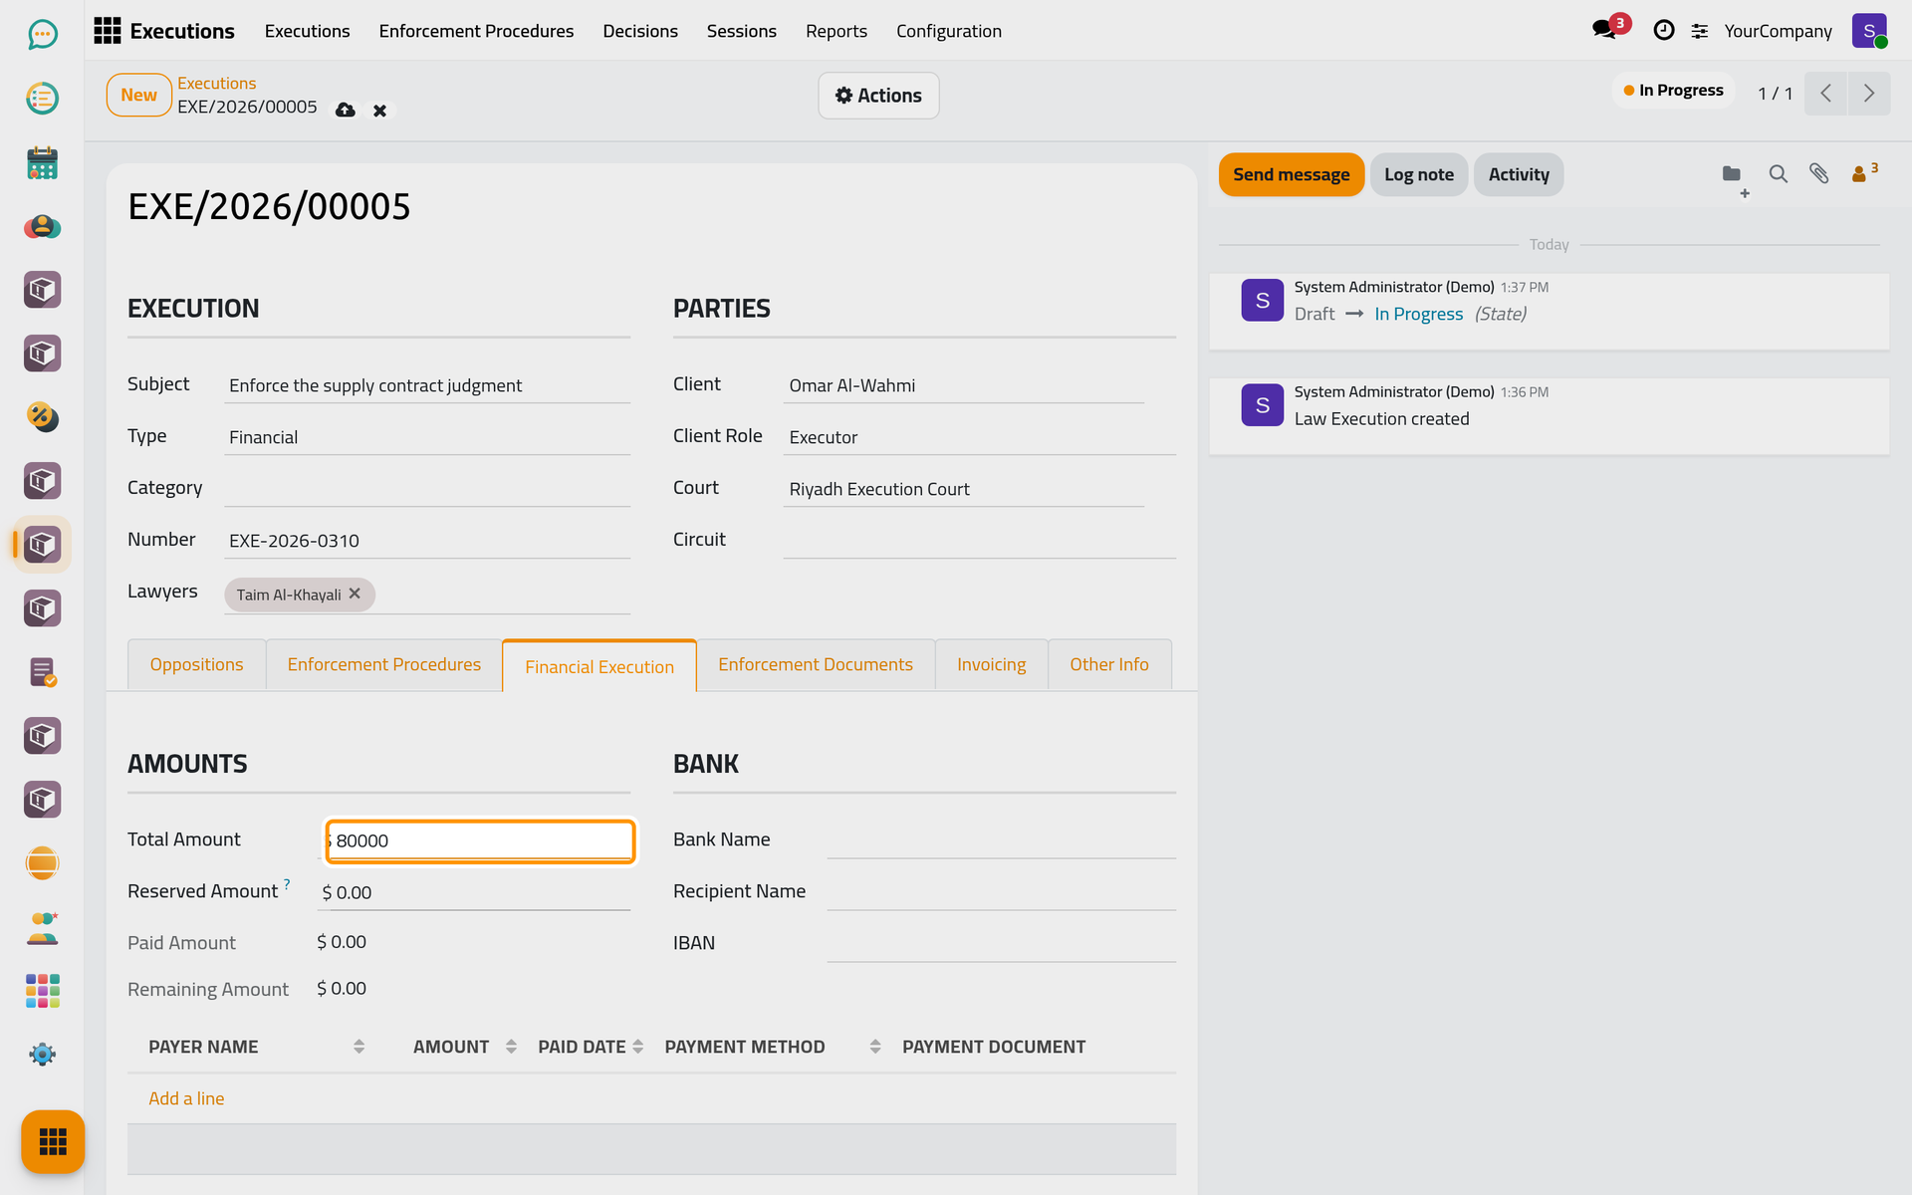This screenshot has height=1195, width=1912.
Task: Click the Send message button
Action: click(1291, 174)
